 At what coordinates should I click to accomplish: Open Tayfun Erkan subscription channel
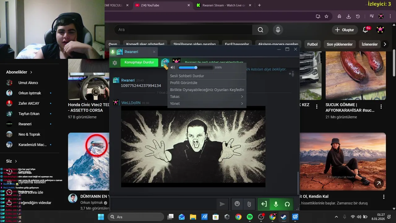[x=29, y=114]
